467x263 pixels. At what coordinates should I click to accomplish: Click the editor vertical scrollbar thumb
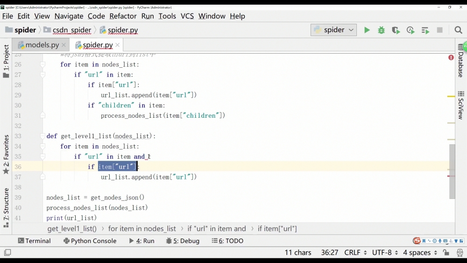click(452, 171)
